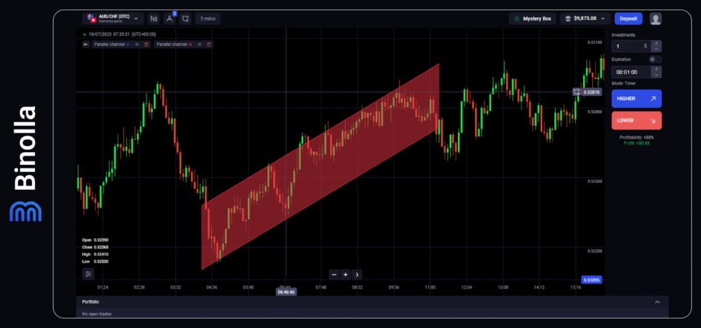Click the Deposit button
Viewport: 701px width, 328px height.
coord(628,18)
